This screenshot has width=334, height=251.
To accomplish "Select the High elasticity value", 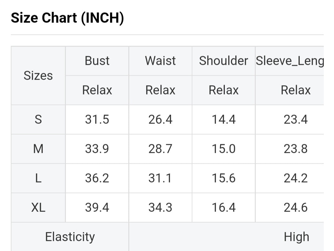I will pyautogui.click(x=296, y=237).
